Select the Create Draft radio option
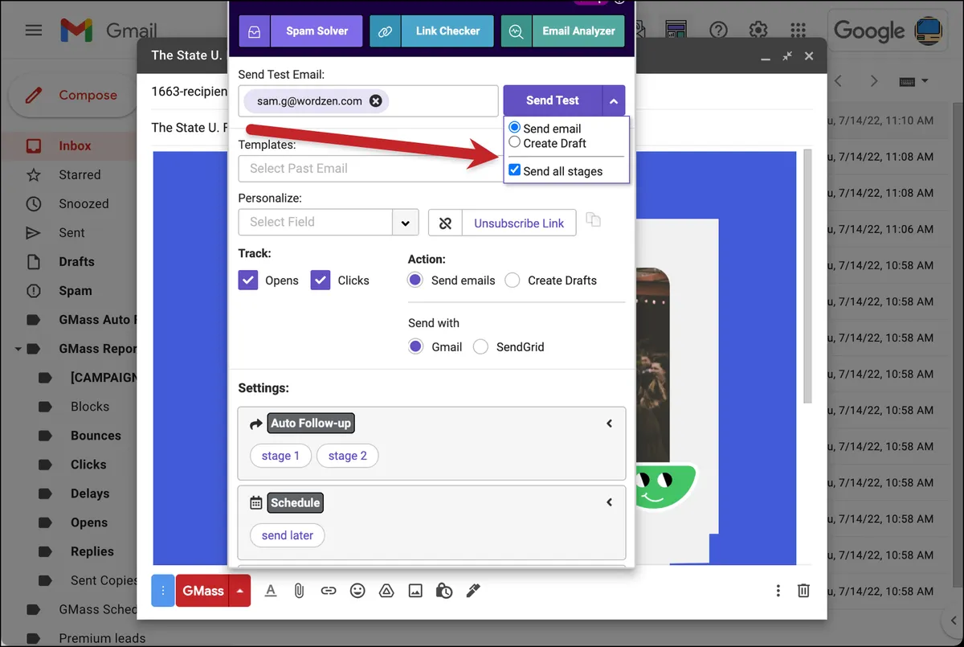964x647 pixels. pyautogui.click(x=515, y=142)
